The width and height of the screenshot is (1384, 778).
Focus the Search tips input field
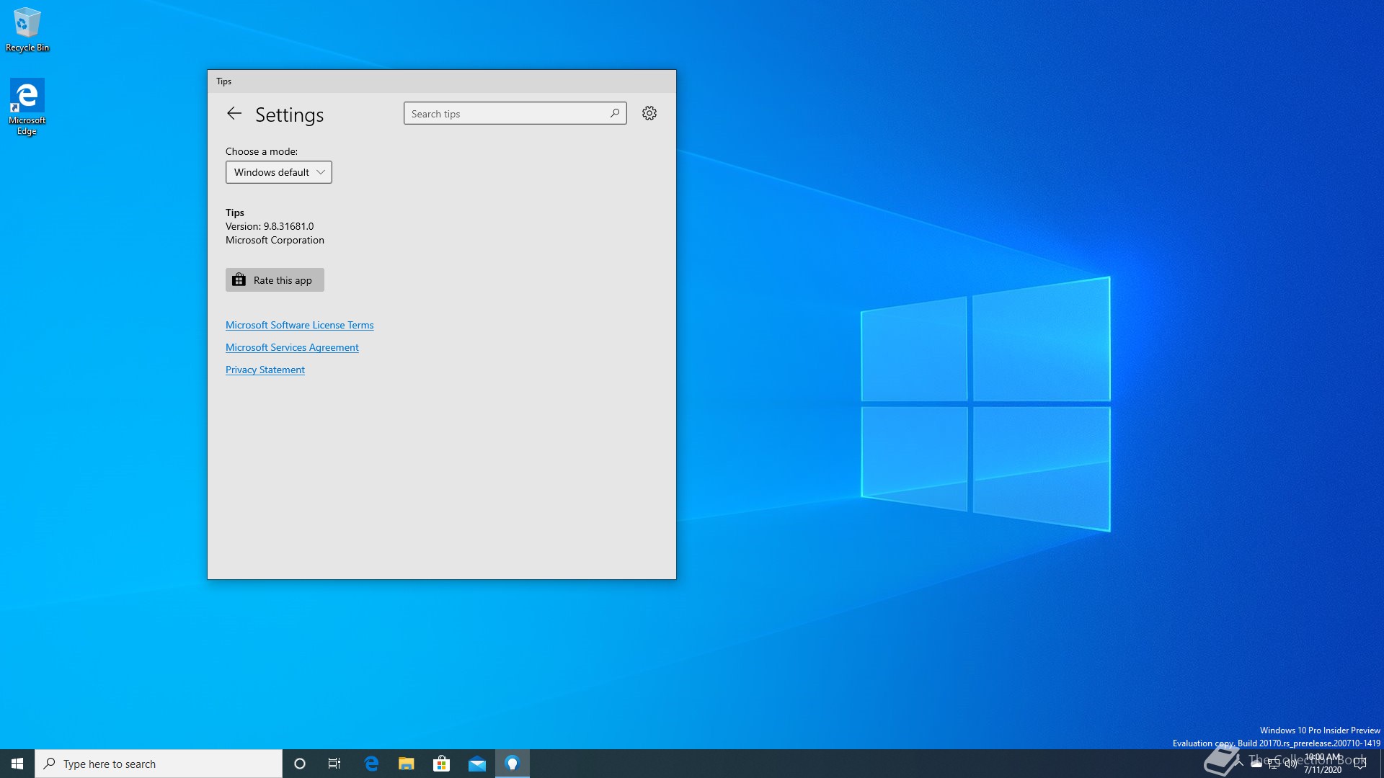click(x=515, y=113)
